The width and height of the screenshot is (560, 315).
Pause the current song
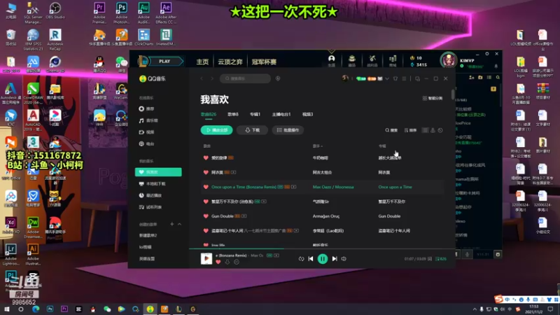[x=323, y=258]
